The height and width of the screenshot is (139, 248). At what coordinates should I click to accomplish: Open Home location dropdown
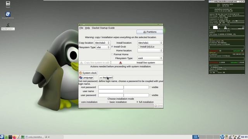[x=150, y=51]
